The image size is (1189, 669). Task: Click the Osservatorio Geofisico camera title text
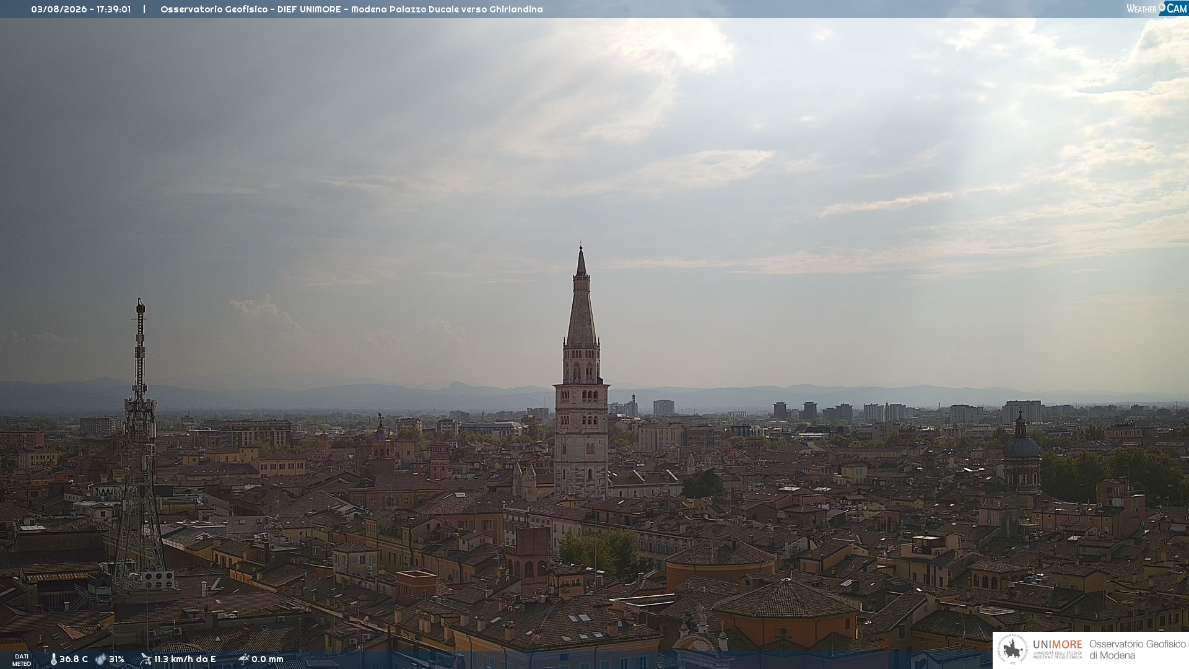[x=352, y=9]
